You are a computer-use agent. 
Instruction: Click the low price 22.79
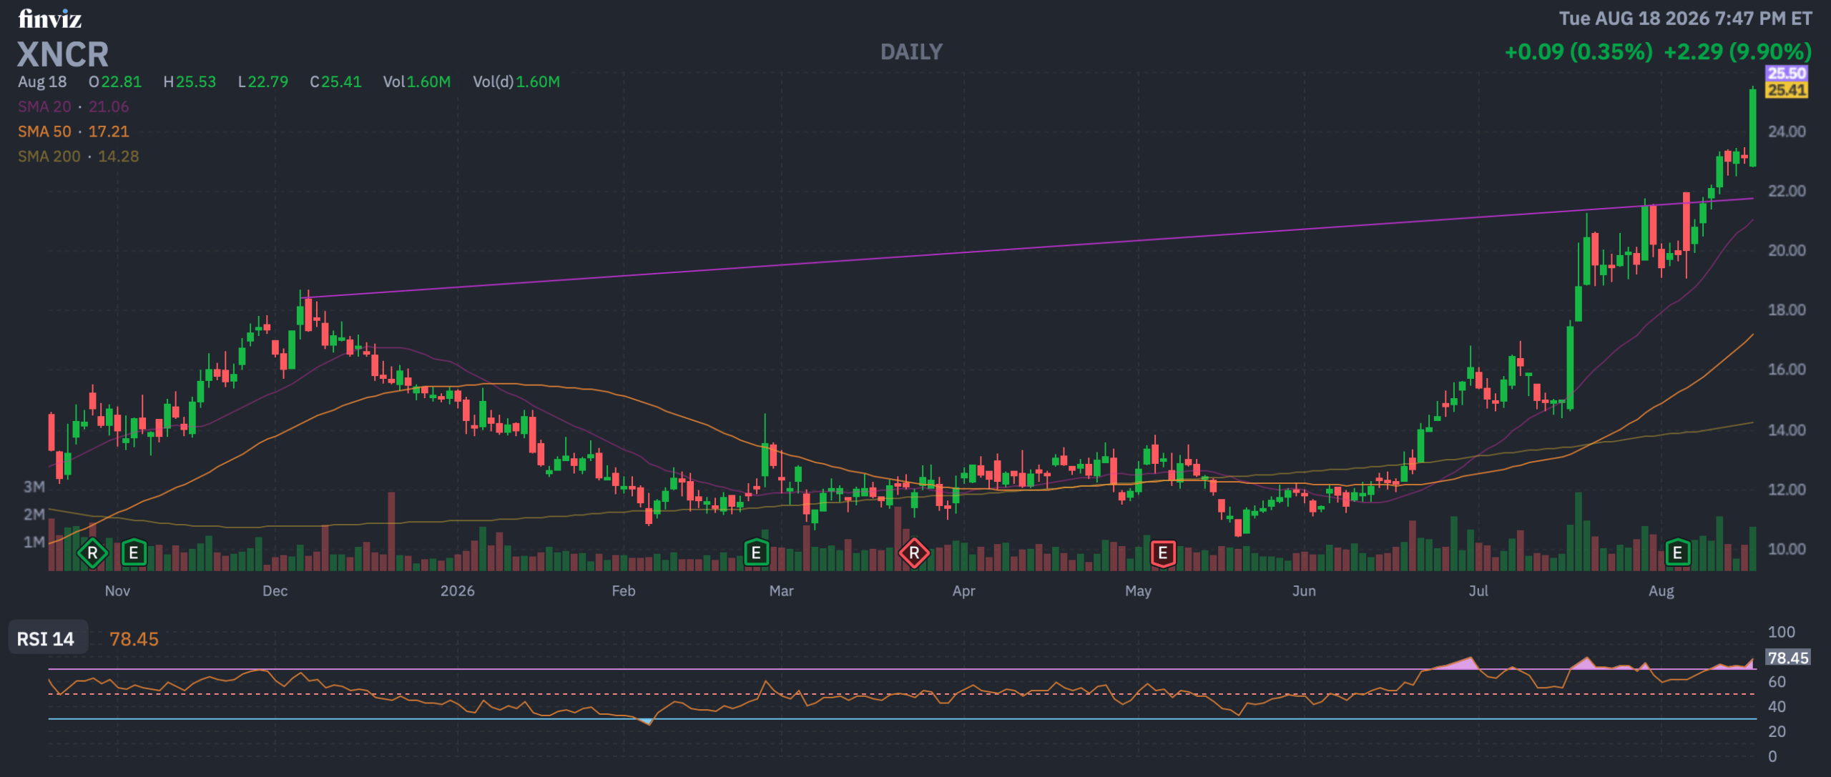(268, 81)
